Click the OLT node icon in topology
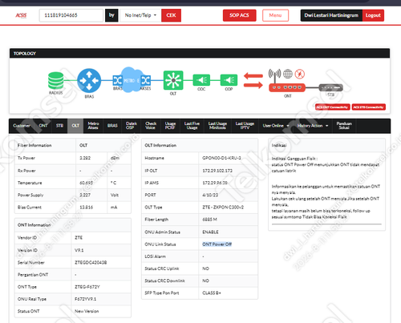Viewport: 401px width, 323px height. tap(173, 80)
